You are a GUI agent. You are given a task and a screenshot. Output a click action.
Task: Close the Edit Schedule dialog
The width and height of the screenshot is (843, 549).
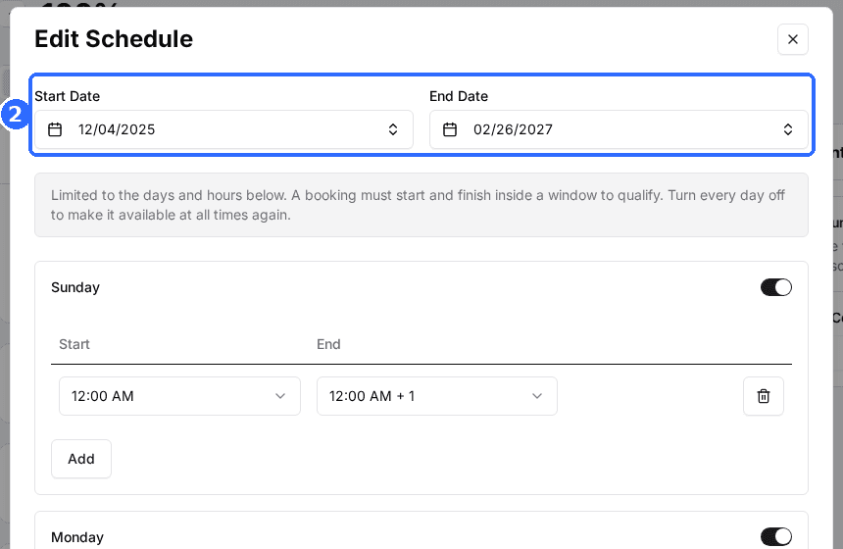(792, 39)
